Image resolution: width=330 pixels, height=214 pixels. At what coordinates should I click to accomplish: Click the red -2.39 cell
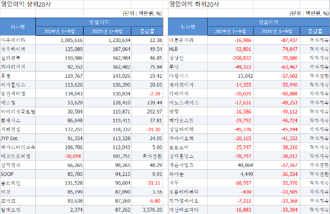[147, 94]
